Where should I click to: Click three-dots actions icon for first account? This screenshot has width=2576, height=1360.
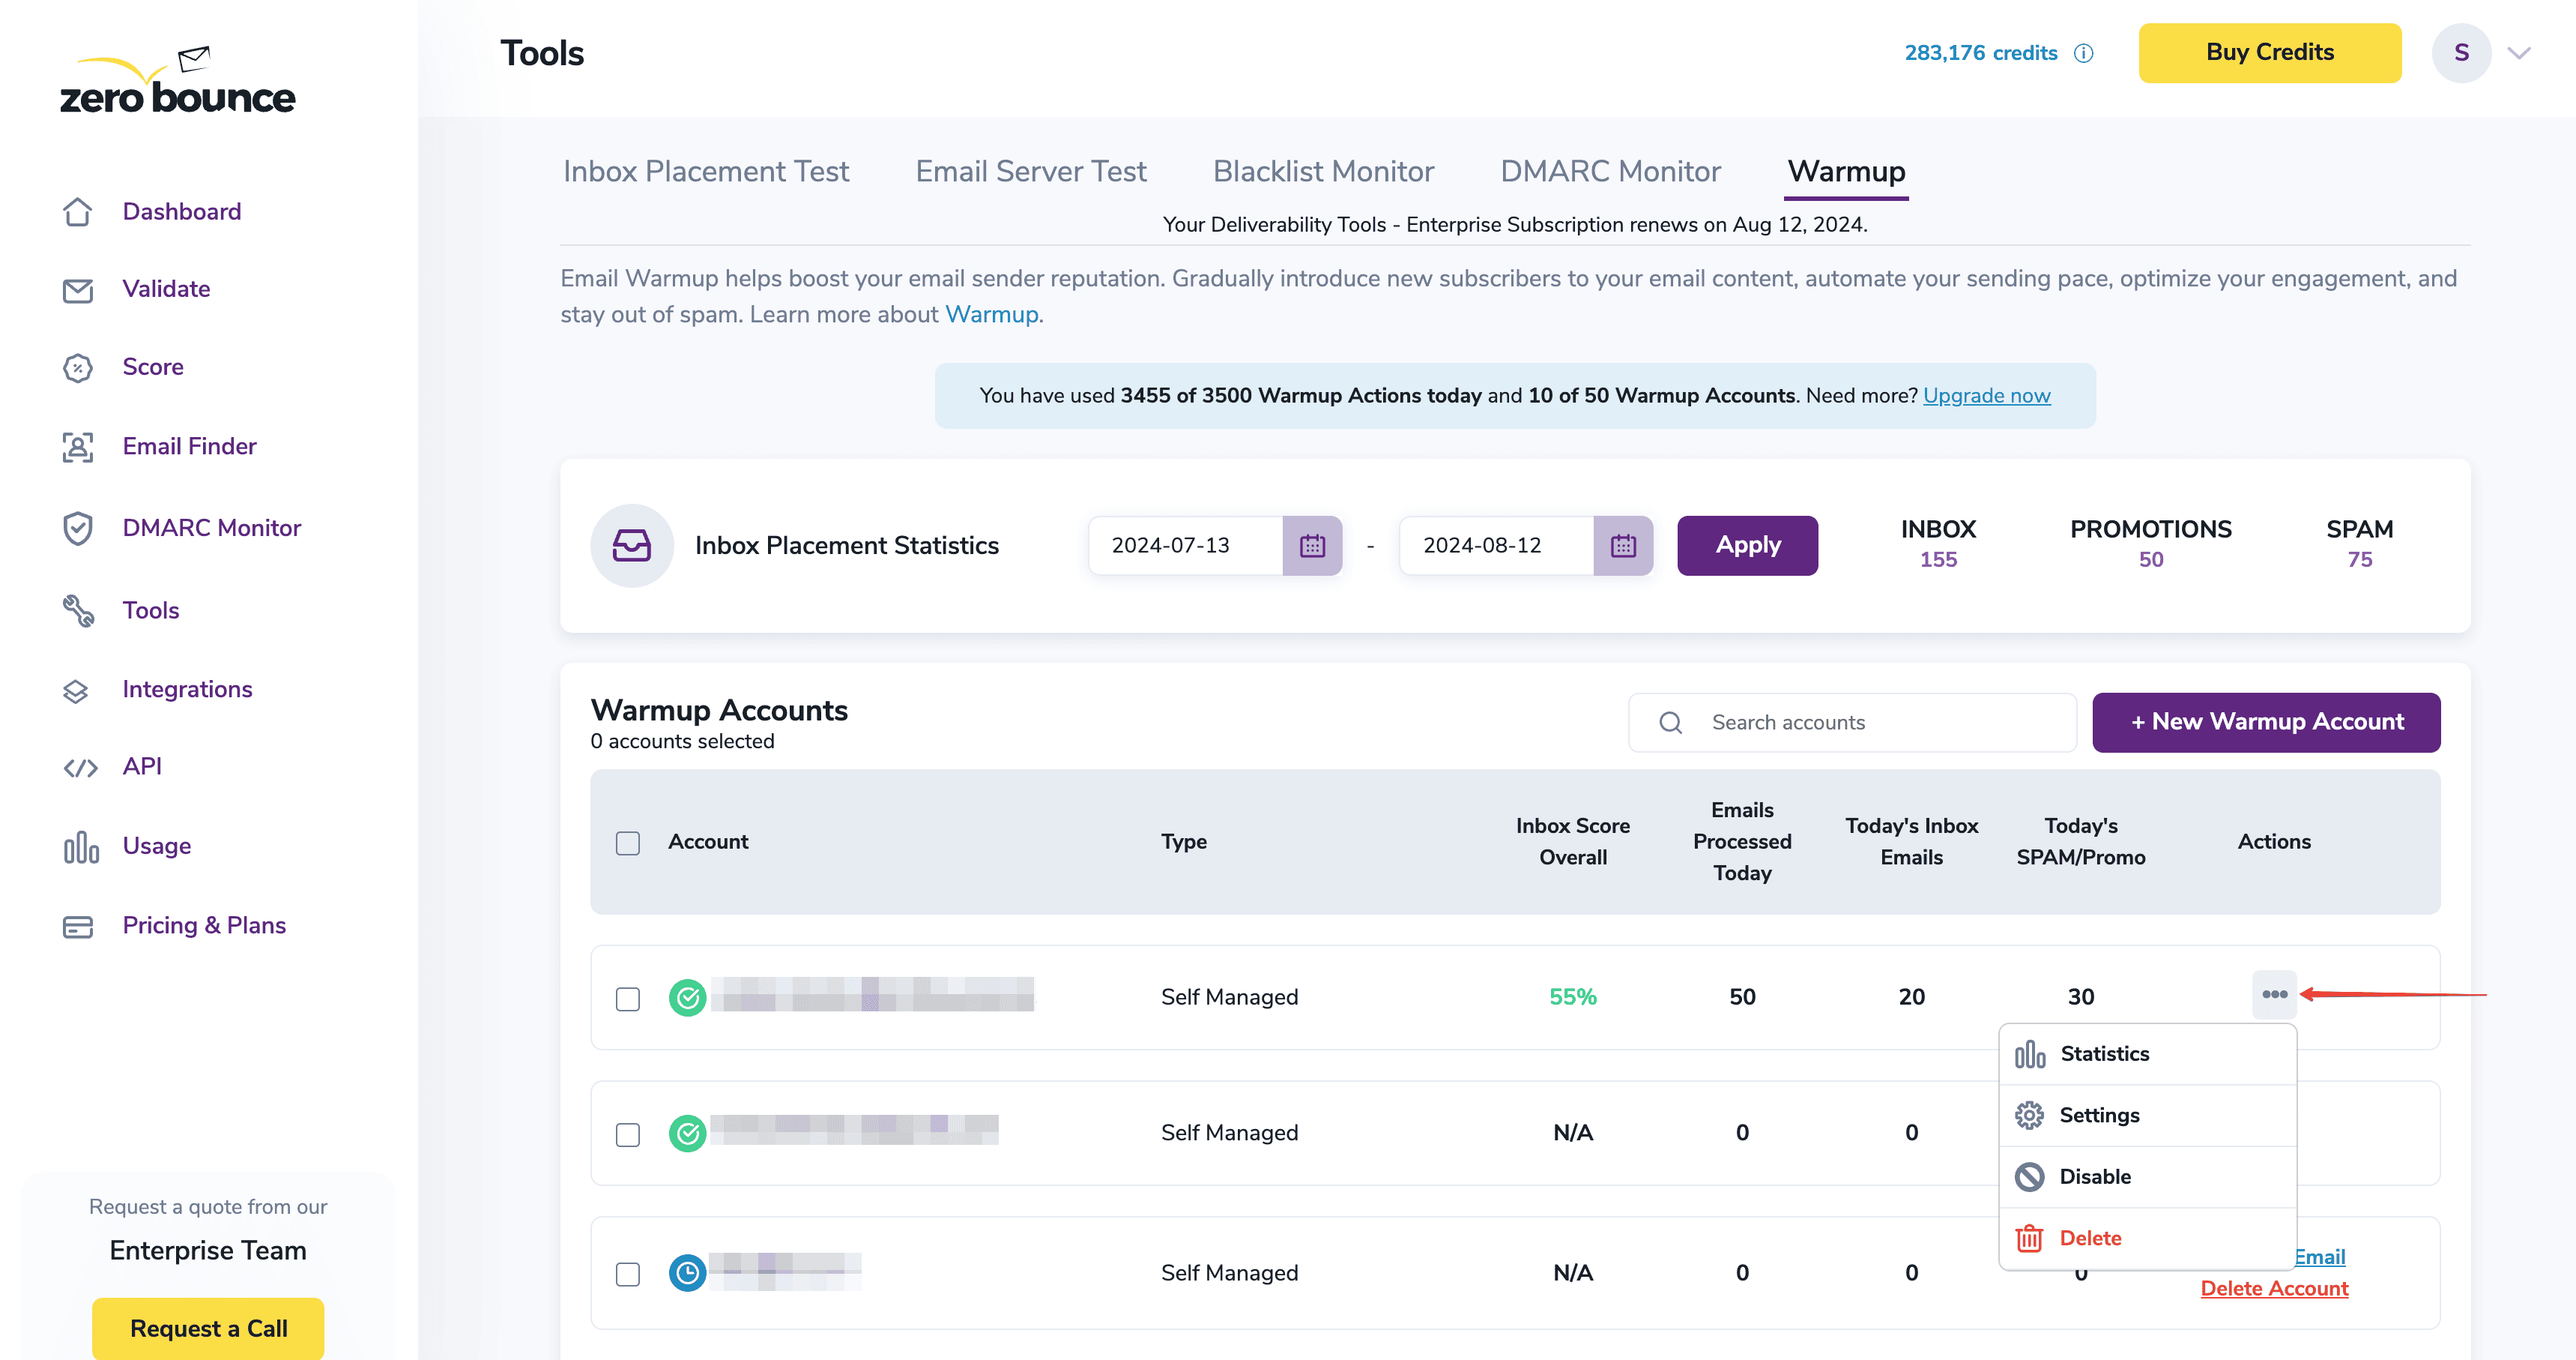click(2274, 993)
